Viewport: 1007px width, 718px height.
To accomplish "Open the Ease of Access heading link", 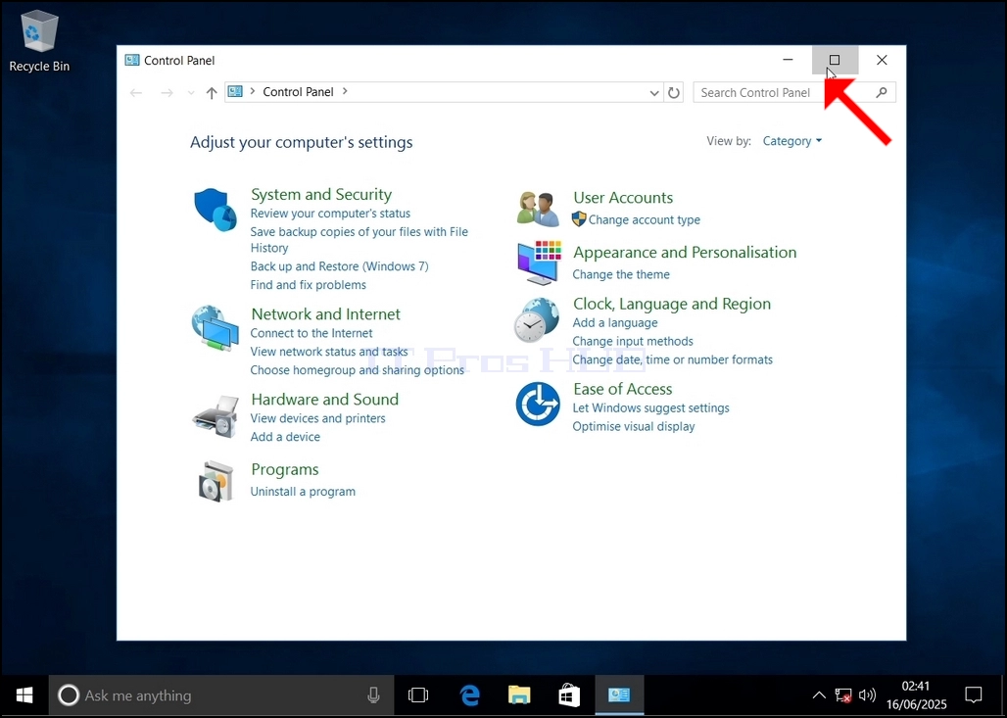I will tap(622, 389).
